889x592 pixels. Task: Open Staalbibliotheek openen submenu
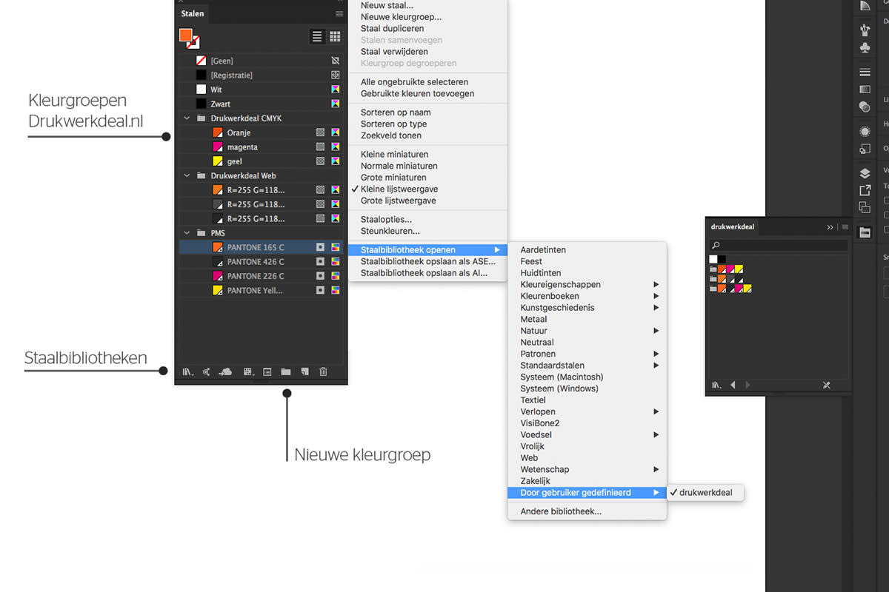pyautogui.click(x=428, y=250)
